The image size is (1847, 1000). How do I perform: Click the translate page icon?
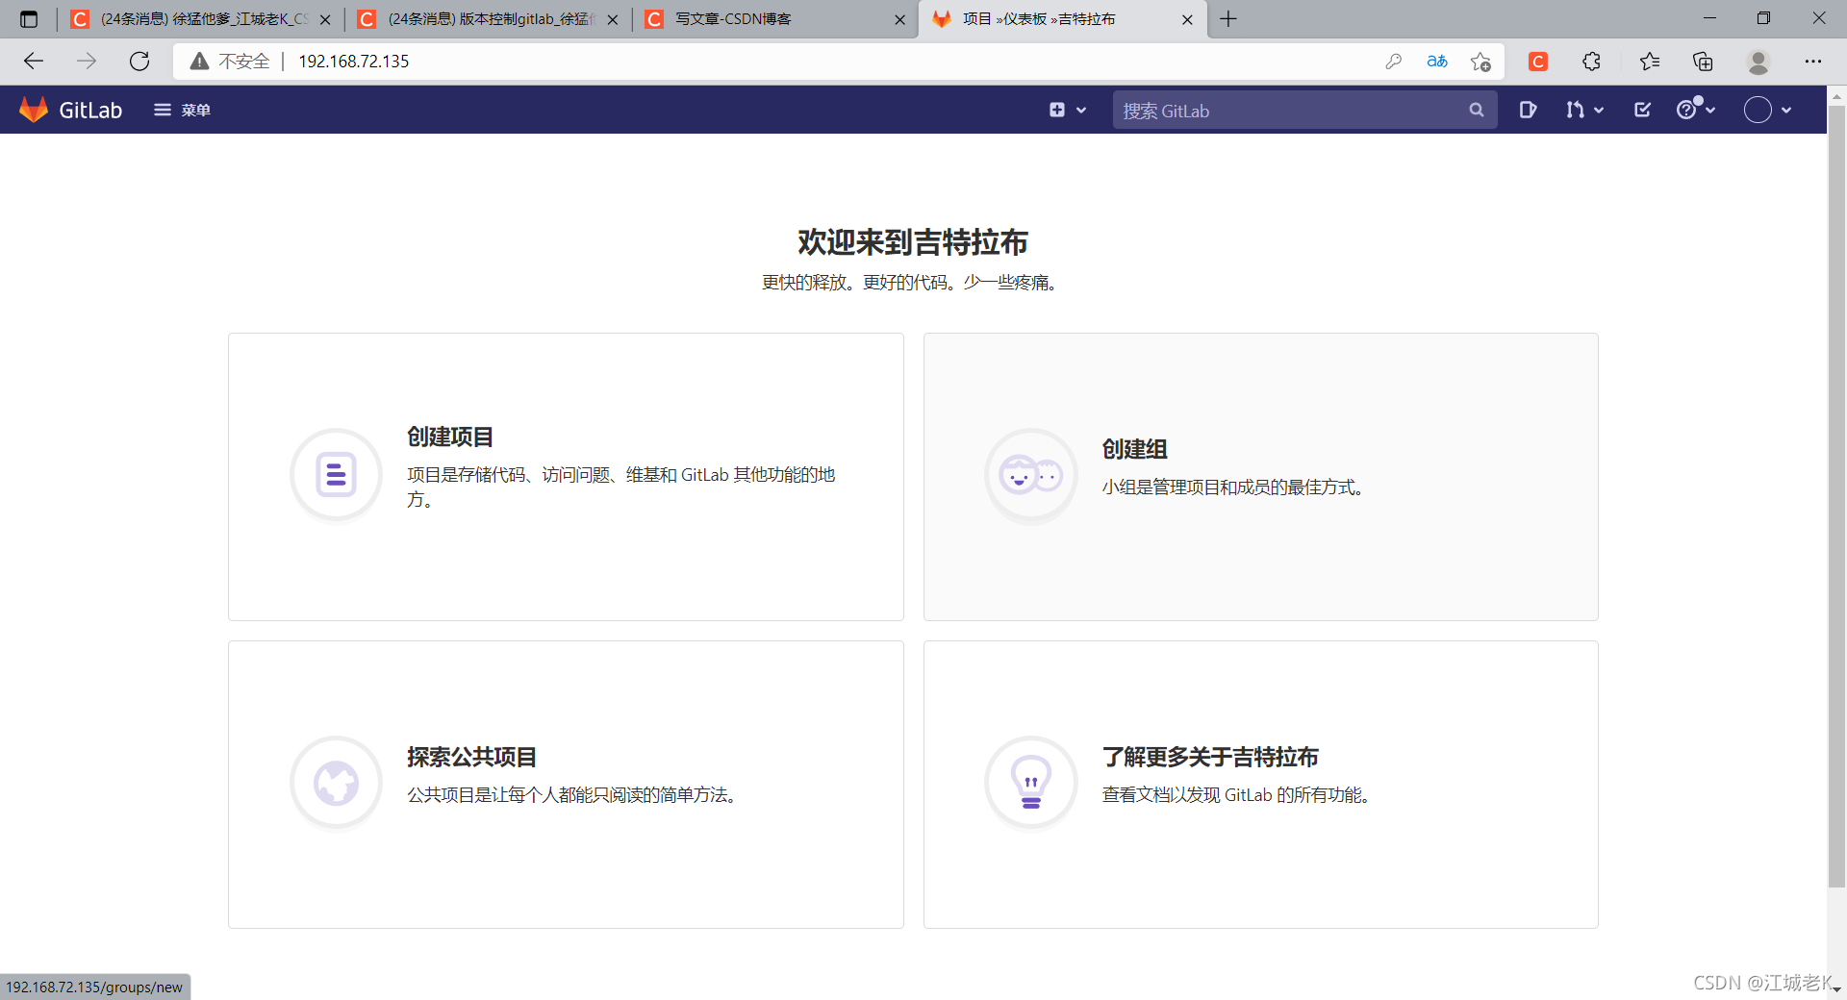point(1437,62)
